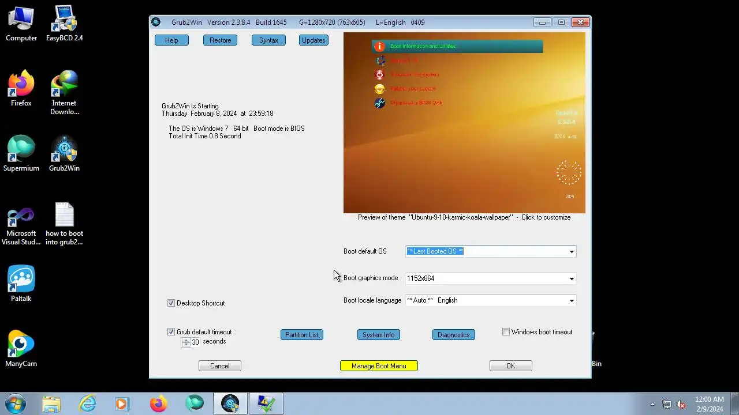The image size is (739, 415).
Task: Select 'how to boot into grub2' text file
Action: click(x=64, y=224)
